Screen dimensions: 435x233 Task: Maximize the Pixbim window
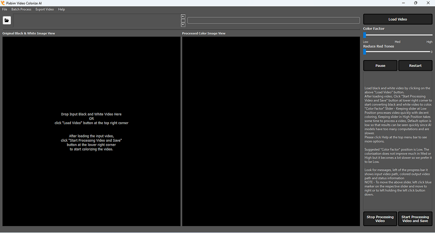tap(415, 3)
